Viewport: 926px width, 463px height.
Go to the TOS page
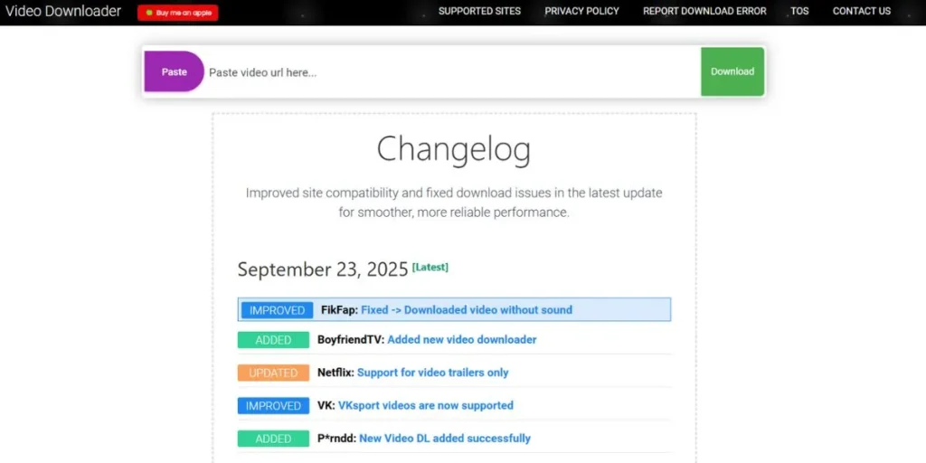pyautogui.click(x=799, y=12)
